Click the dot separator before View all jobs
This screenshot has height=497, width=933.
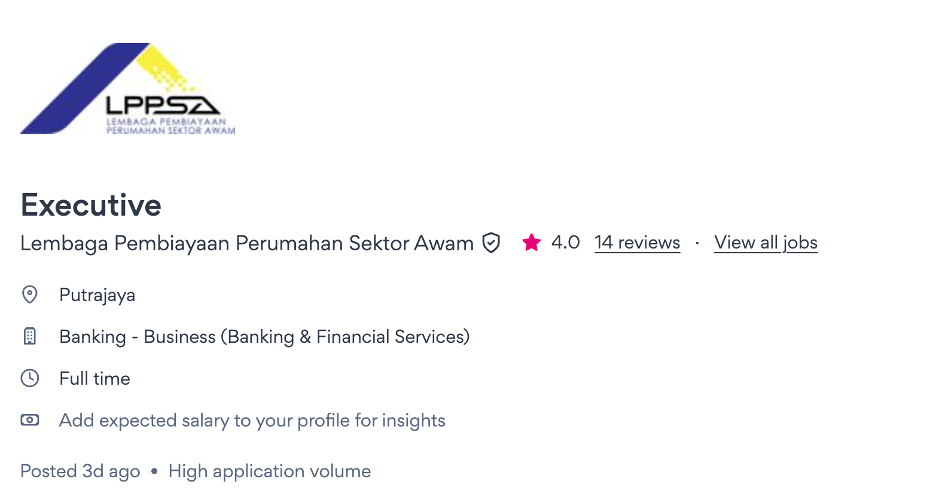697,243
